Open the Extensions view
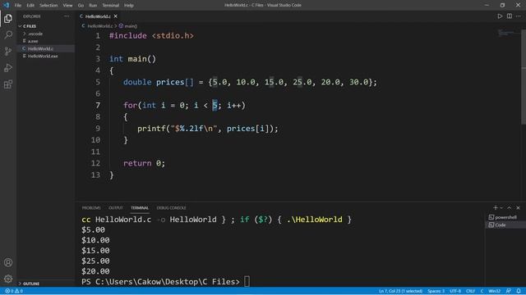The width and height of the screenshot is (526, 295). [8, 84]
